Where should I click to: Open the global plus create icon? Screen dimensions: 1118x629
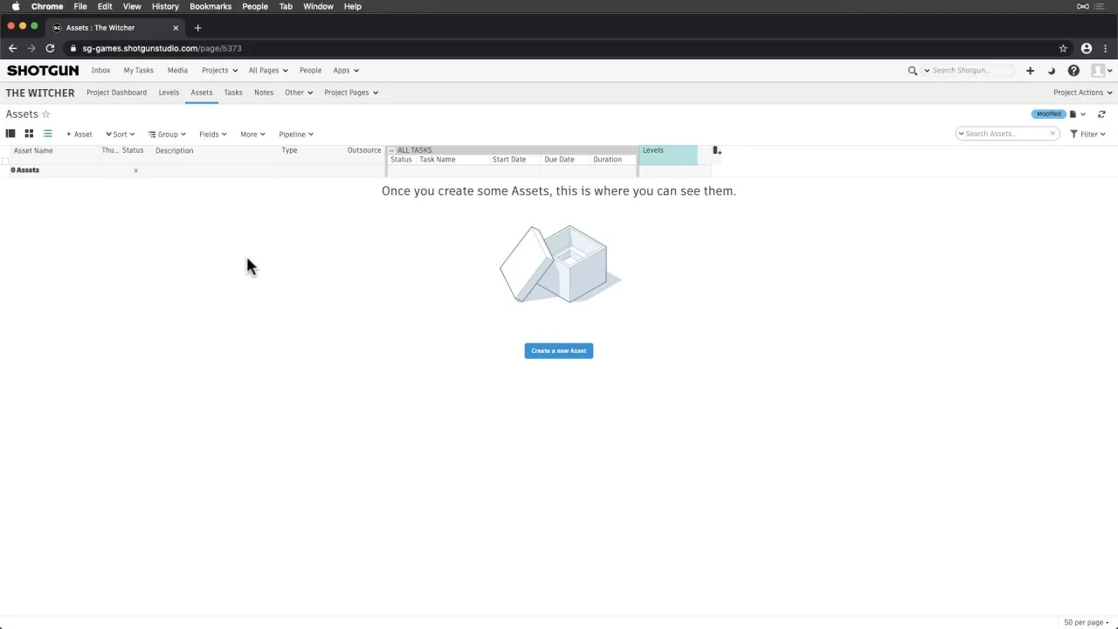coord(1030,71)
